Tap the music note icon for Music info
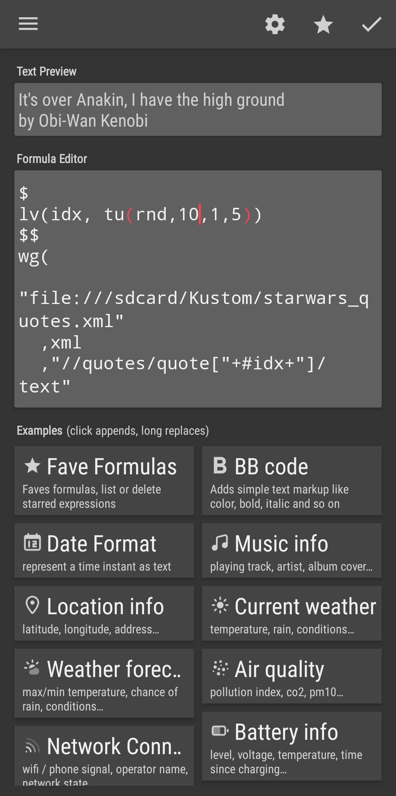The height and width of the screenshot is (796, 396). click(x=220, y=543)
